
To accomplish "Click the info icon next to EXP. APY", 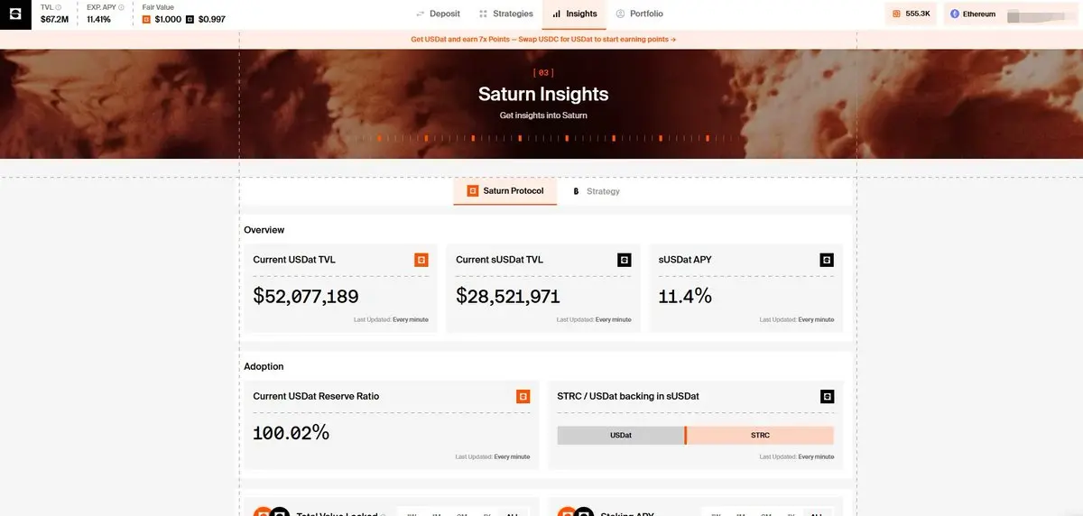I will coord(121,7).
